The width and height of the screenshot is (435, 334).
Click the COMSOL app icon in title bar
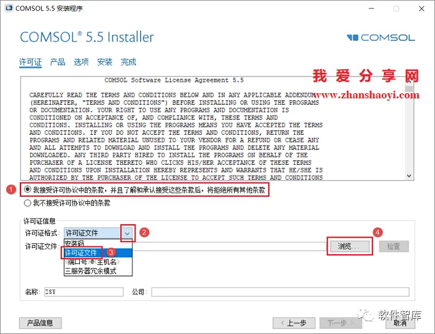pos(9,8)
